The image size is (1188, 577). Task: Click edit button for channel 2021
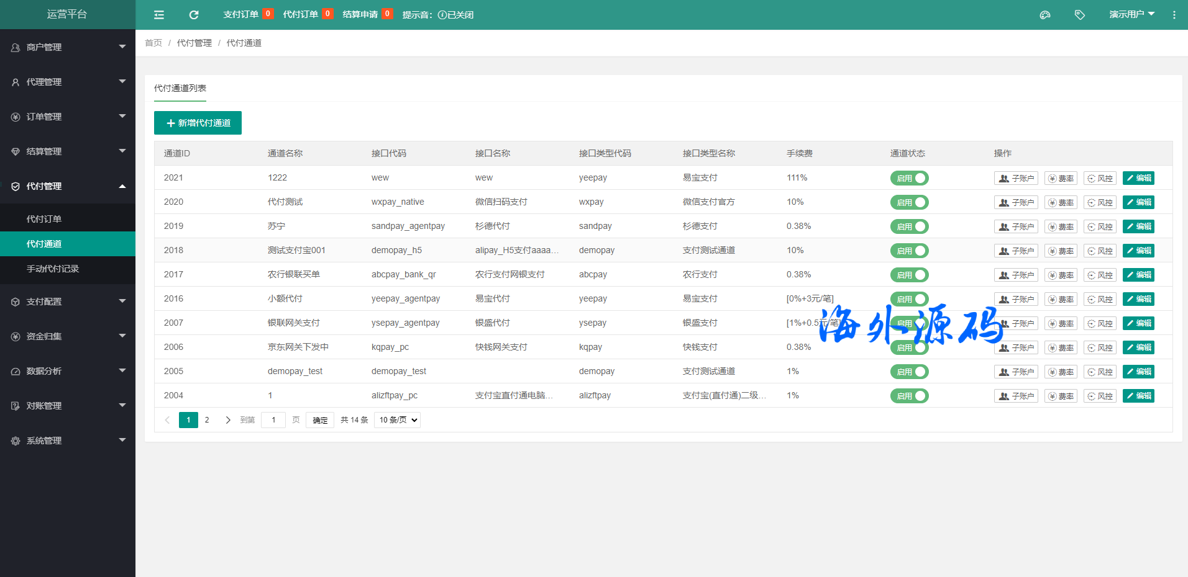pos(1138,178)
